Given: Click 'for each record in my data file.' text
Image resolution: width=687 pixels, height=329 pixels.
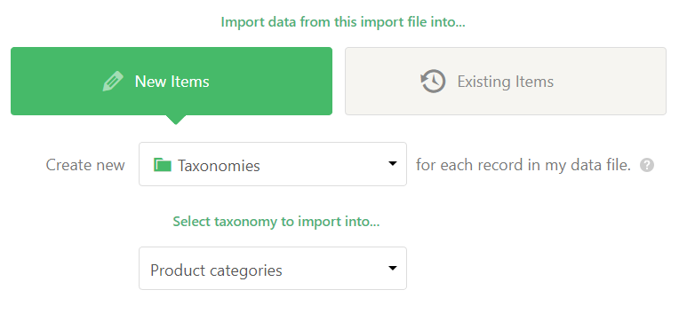Looking at the screenshot, I should (523, 165).
